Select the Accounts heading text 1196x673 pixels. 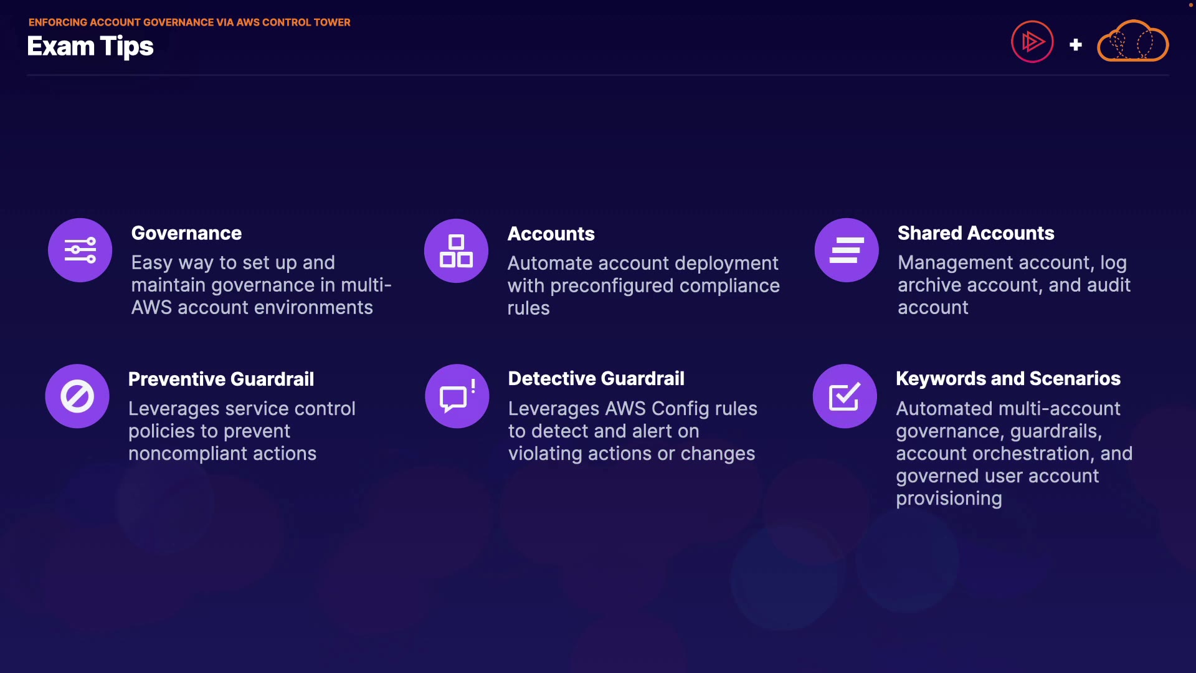[551, 234]
